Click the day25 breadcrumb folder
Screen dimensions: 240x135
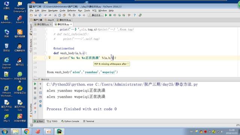click(x=49, y=20)
